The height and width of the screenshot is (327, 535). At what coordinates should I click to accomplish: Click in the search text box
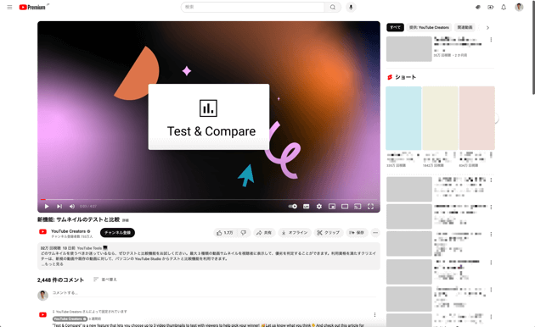[252, 7]
